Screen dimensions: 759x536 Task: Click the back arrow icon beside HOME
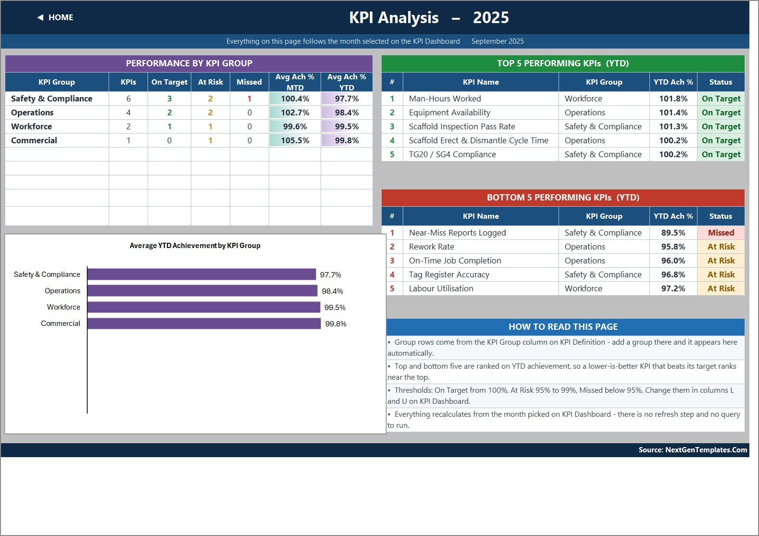(40, 17)
